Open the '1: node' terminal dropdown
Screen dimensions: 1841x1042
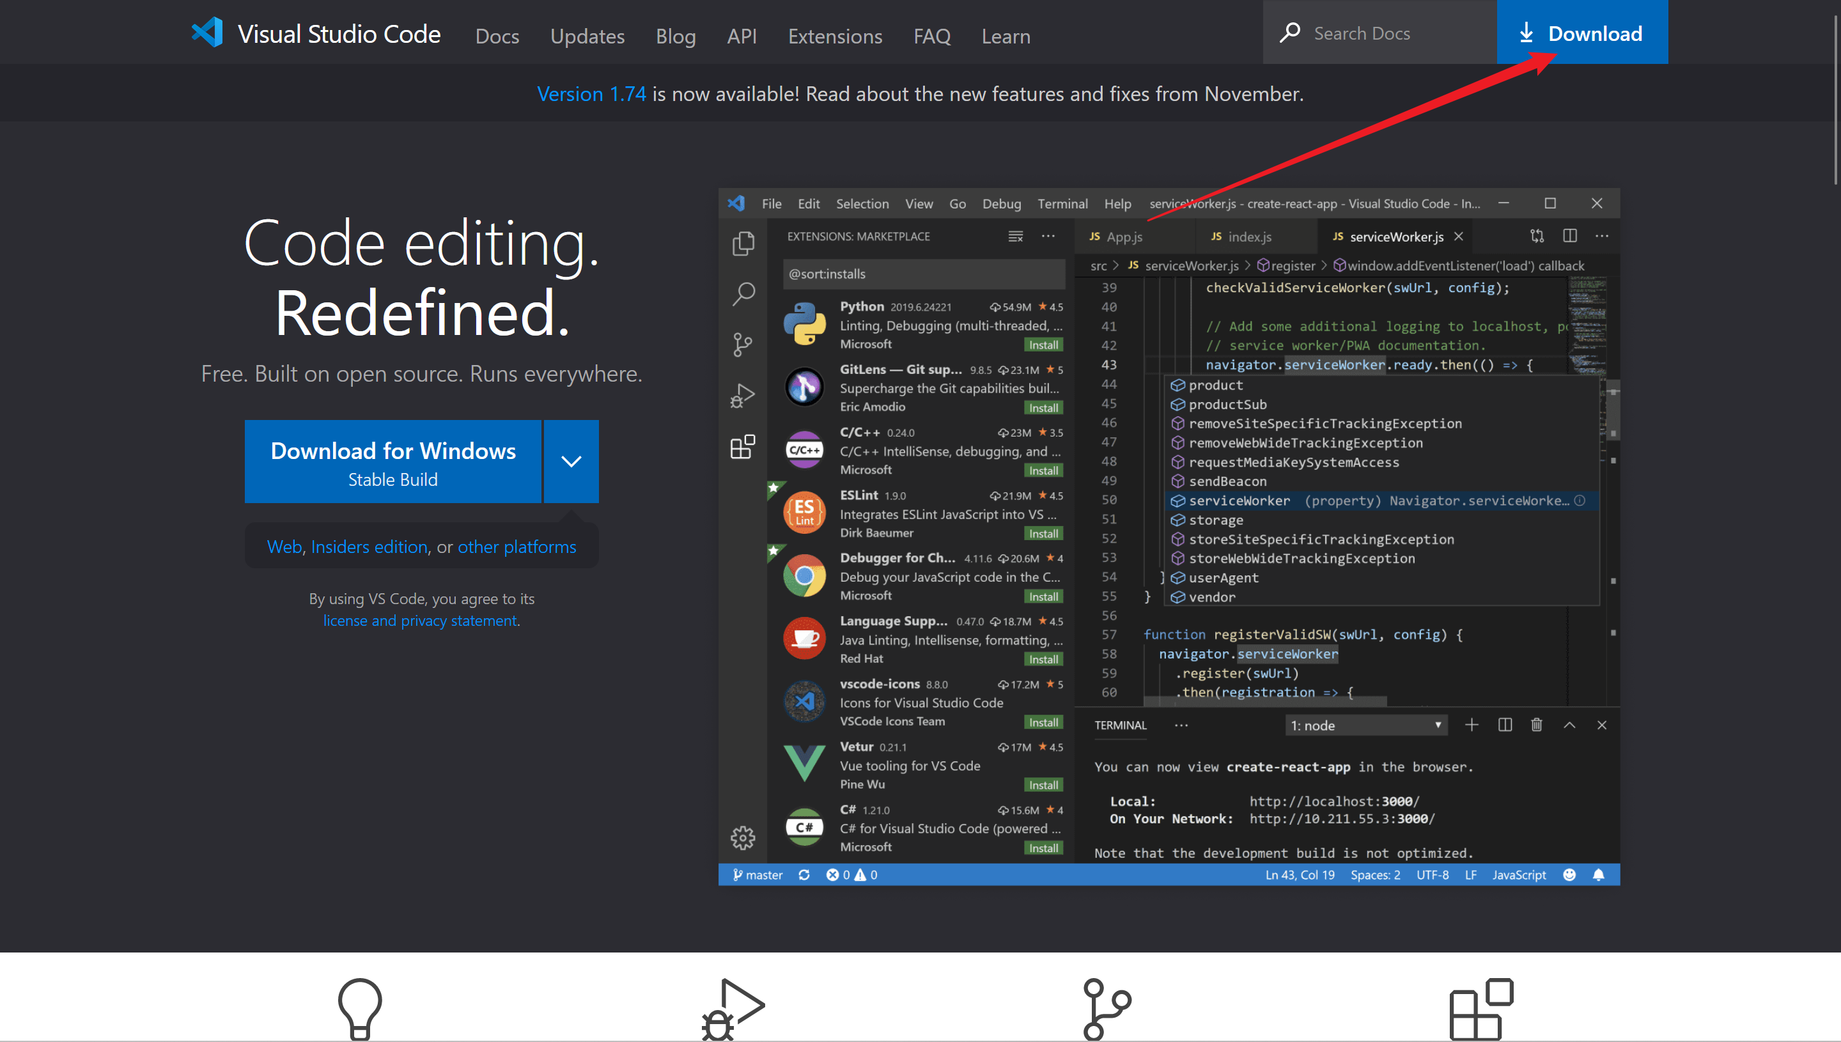pos(1366,725)
